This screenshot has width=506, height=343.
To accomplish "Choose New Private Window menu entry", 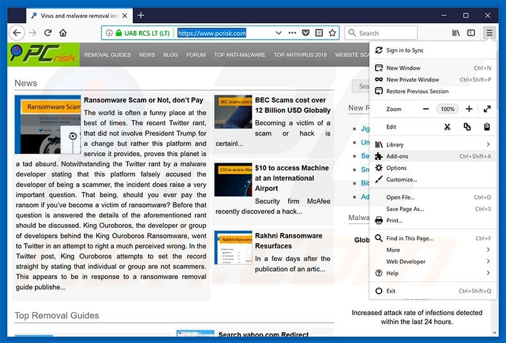I will click(x=412, y=79).
